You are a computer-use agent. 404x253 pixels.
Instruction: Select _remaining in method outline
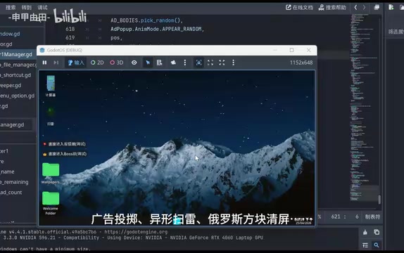point(14,182)
